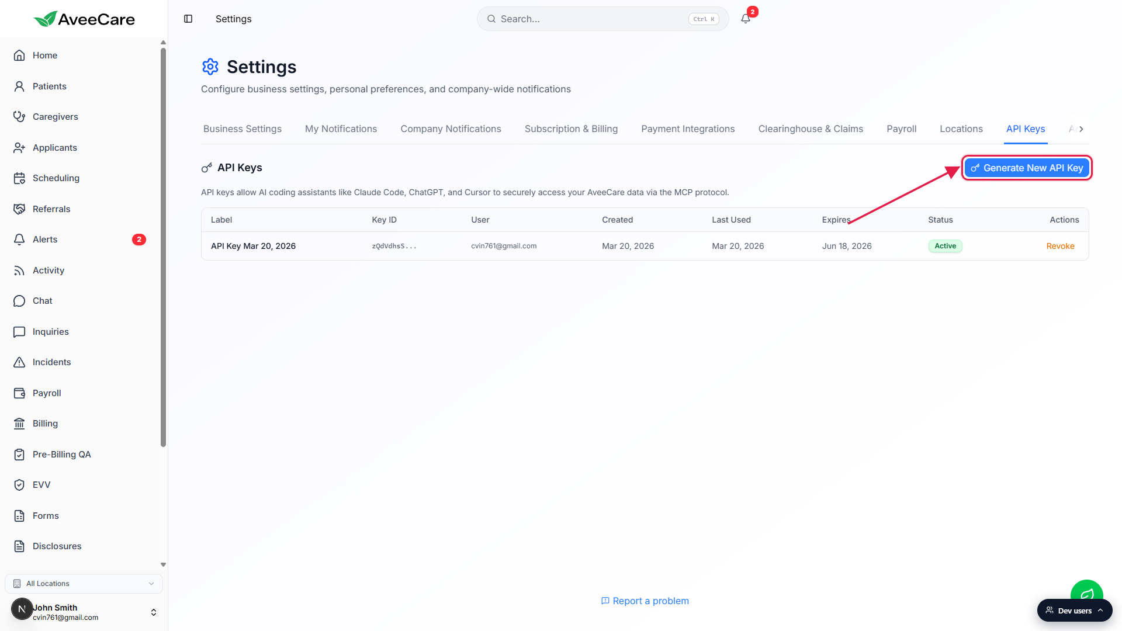Click the AveeCare logo

(x=84, y=19)
